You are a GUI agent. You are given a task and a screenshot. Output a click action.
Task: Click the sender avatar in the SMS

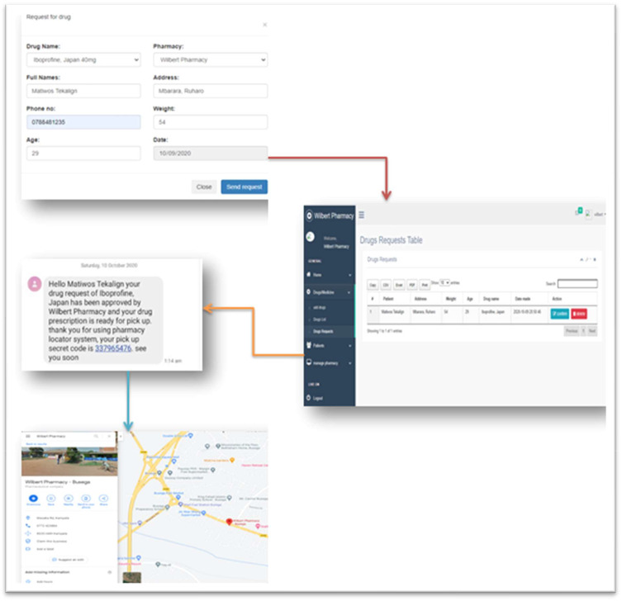35,284
